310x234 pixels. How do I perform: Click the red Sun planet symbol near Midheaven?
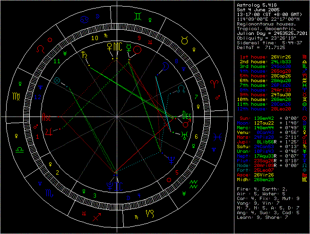(x=138, y=49)
